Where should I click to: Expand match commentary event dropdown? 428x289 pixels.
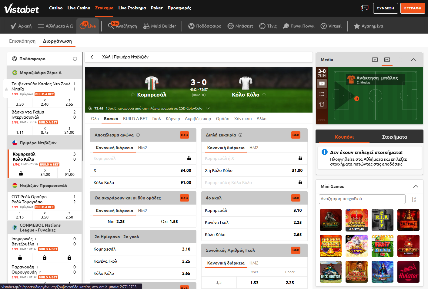coord(208,108)
